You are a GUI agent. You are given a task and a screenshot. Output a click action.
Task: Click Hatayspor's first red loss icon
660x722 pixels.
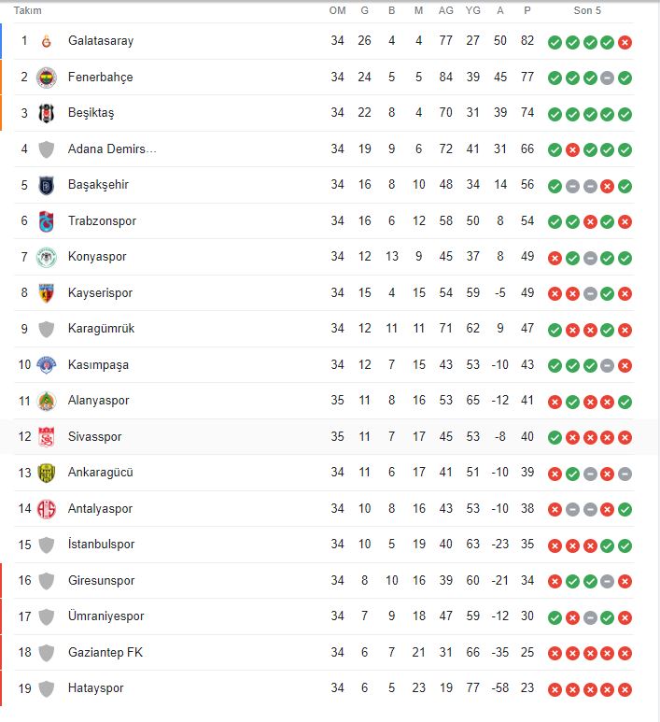click(x=555, y=689)
